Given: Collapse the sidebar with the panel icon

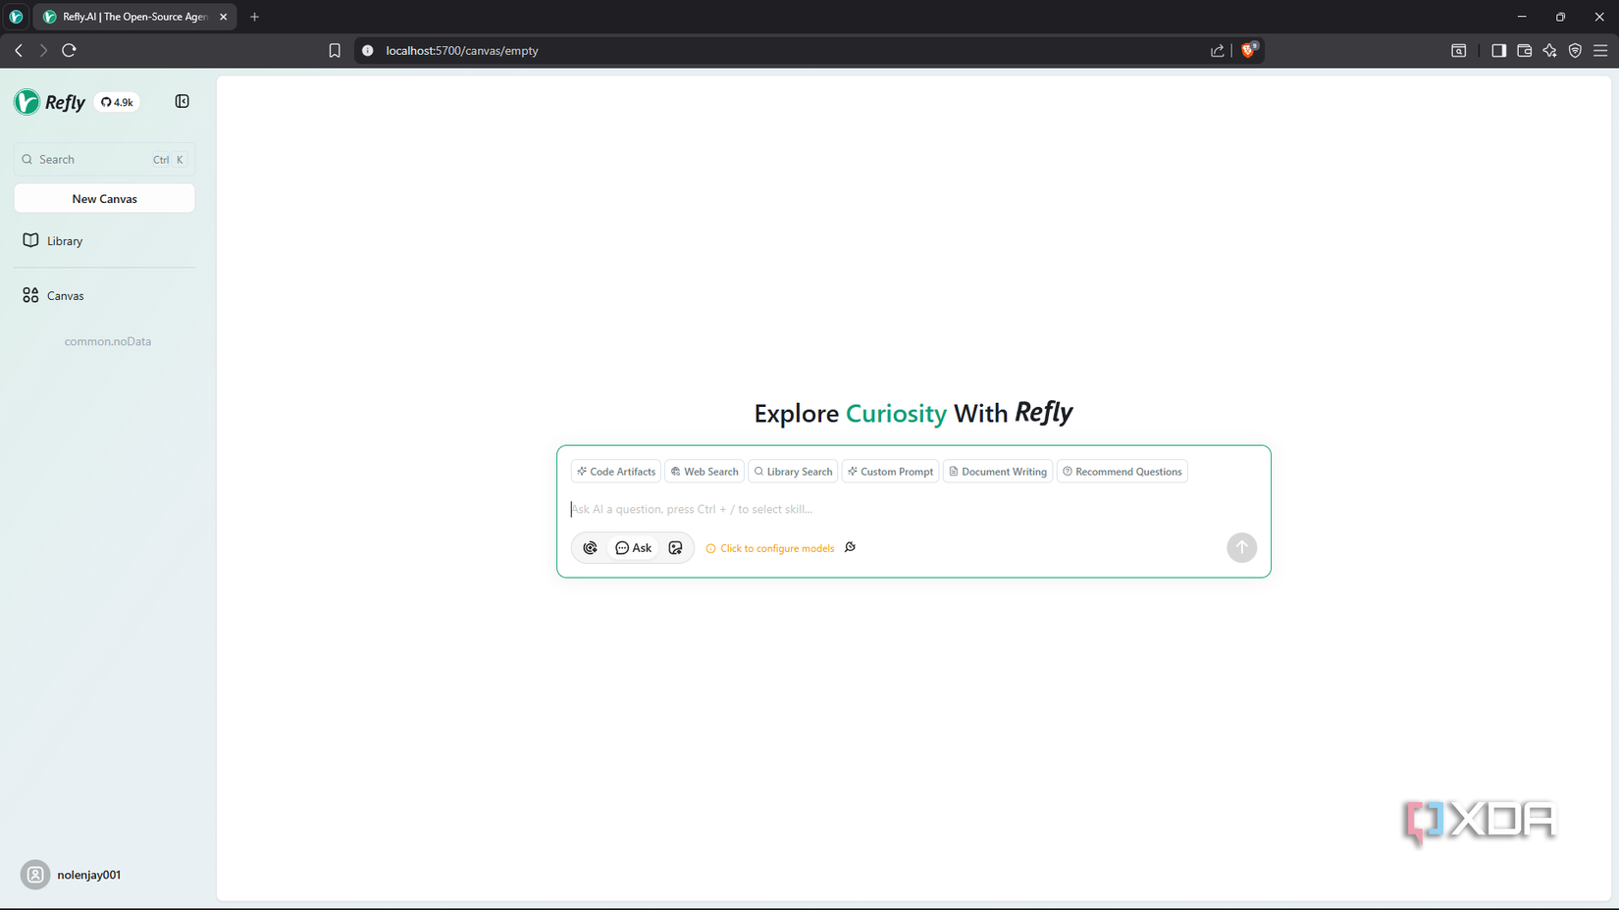Looking at the screenshot, I should (183, 101).
